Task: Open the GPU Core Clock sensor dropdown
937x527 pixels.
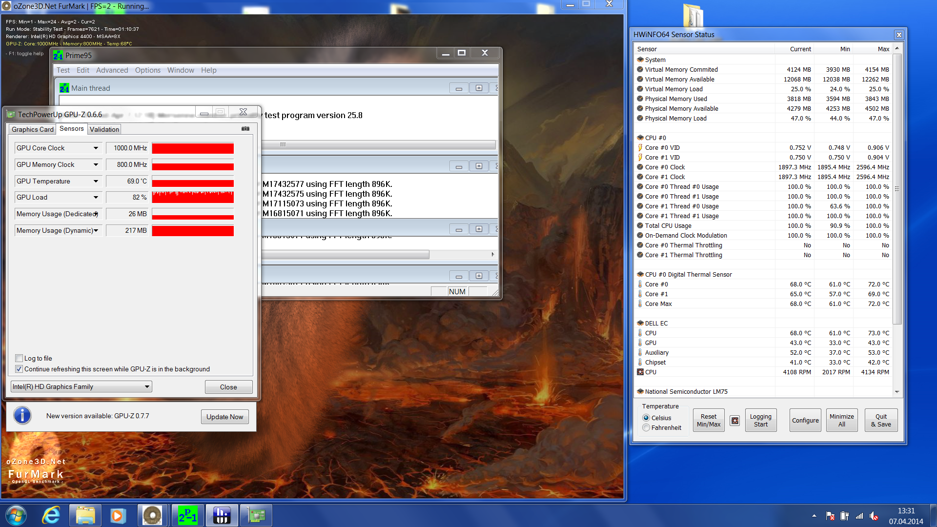Action: point(96,148)
